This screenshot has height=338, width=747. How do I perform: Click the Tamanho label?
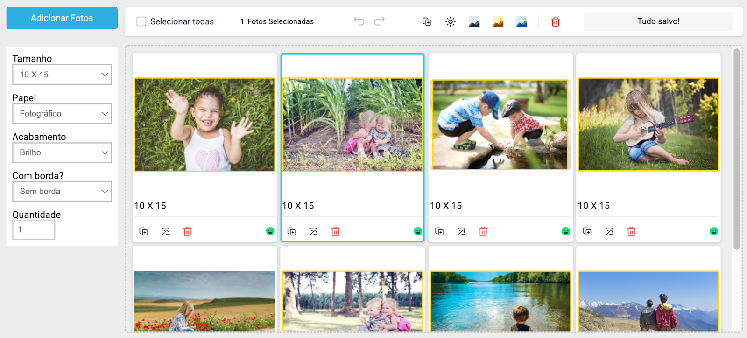(x=32, y=59)
